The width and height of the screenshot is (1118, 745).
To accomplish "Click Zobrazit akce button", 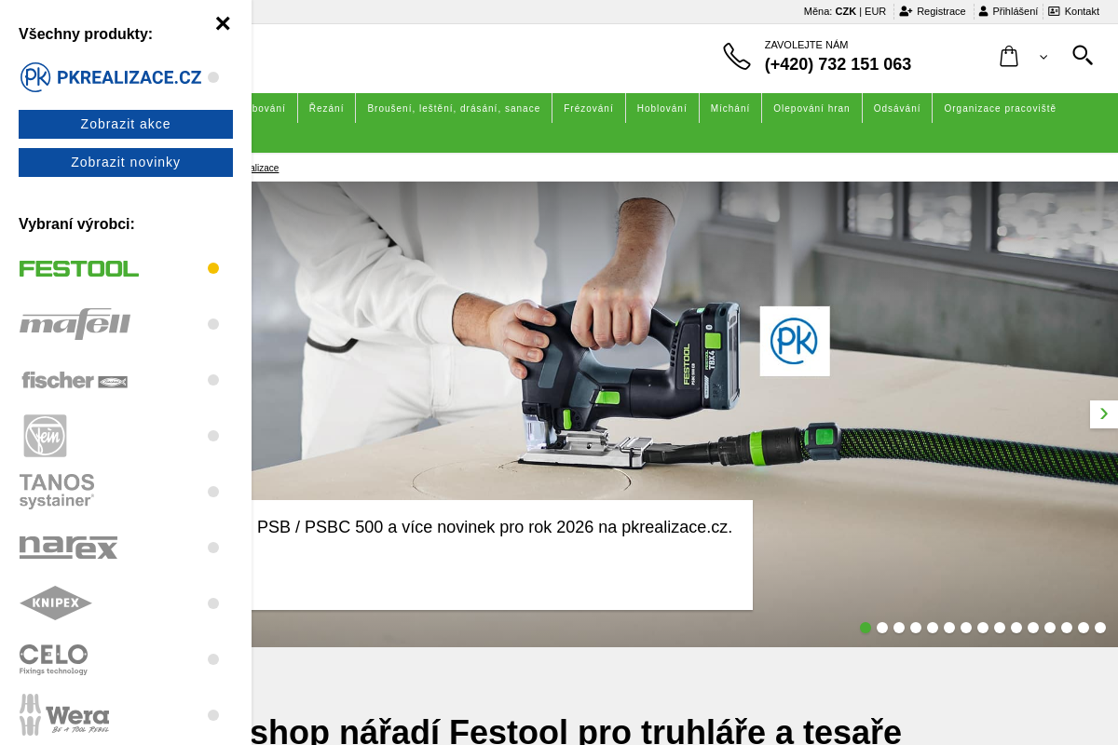I will click(126, 124).
